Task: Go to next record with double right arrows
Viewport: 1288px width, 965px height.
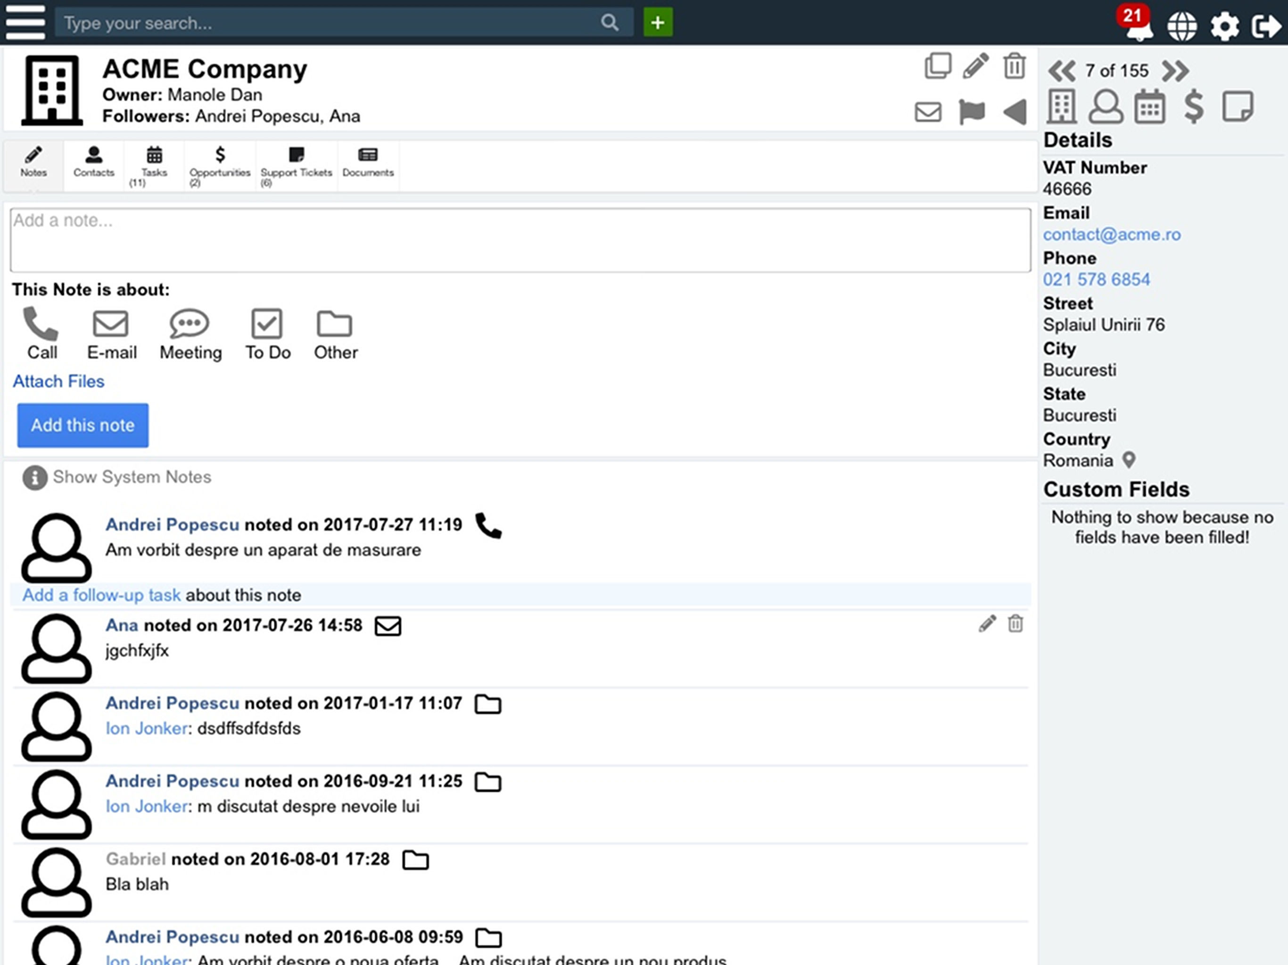Action: point(1175,71)
